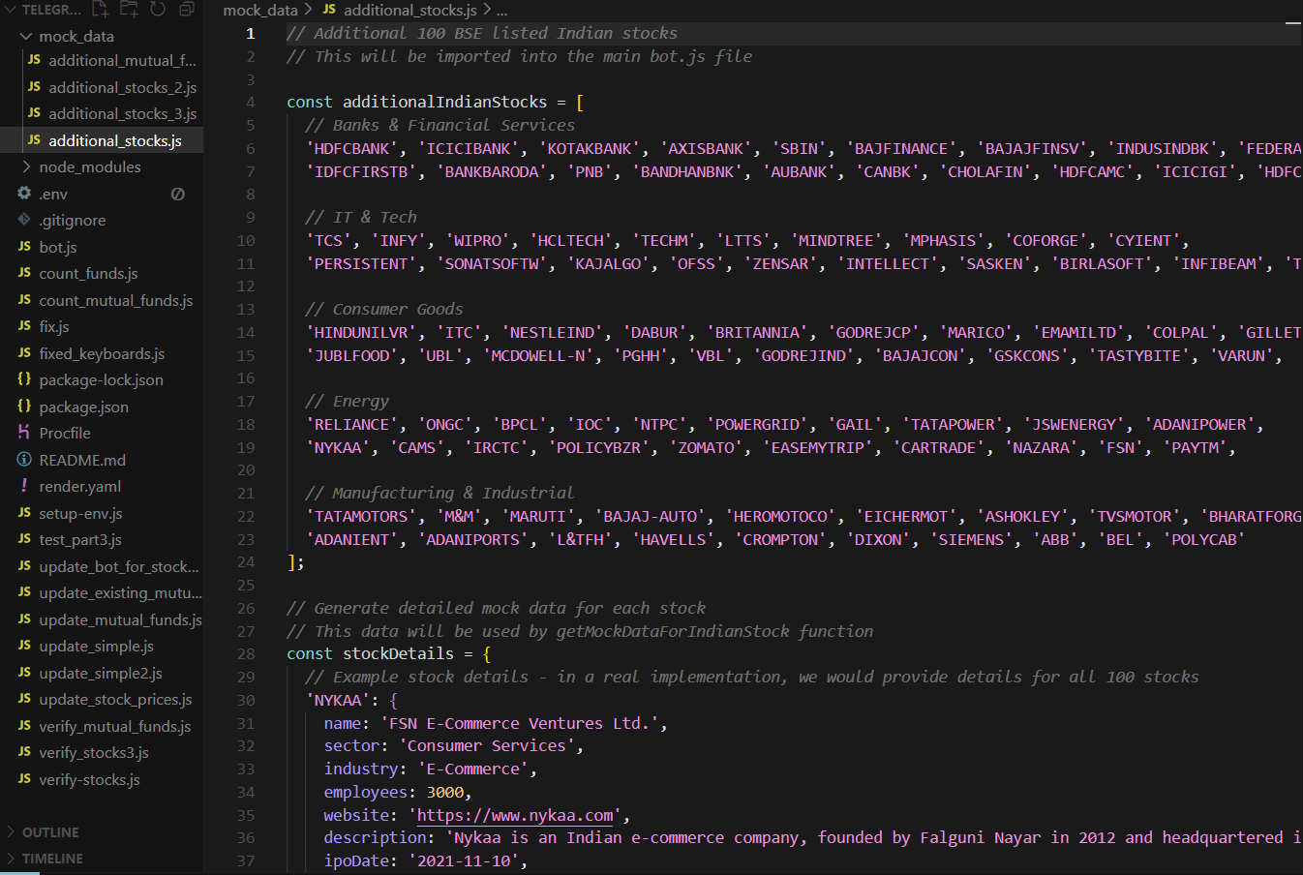
Task: Click the 'HINDUNILVR' string on line 14
Action: (361, 332)
